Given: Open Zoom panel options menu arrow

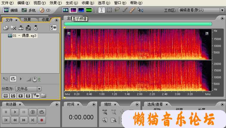Looking at the screenshot, I should click(x=137, y=104).
